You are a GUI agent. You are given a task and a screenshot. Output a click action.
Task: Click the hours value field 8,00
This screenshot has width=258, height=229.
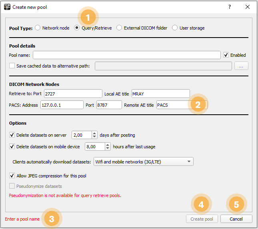(95, 147)
